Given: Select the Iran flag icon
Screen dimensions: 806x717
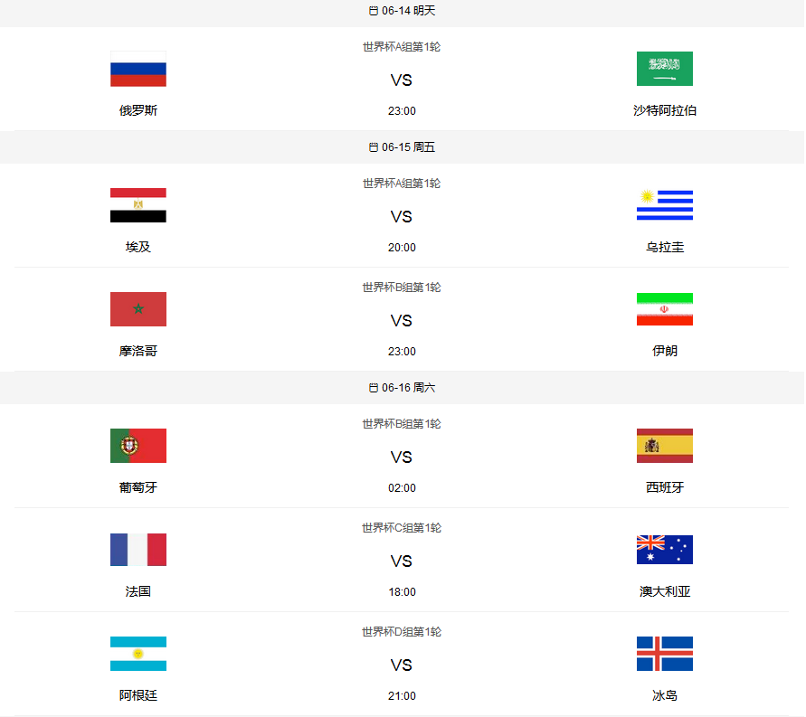Looking at the screenshot, I should 664,309.
